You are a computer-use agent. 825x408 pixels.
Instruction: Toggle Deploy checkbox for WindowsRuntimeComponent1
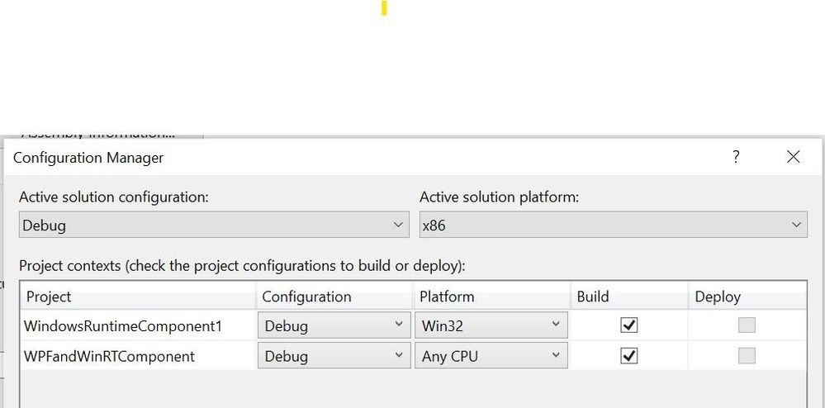pos(747,325)
